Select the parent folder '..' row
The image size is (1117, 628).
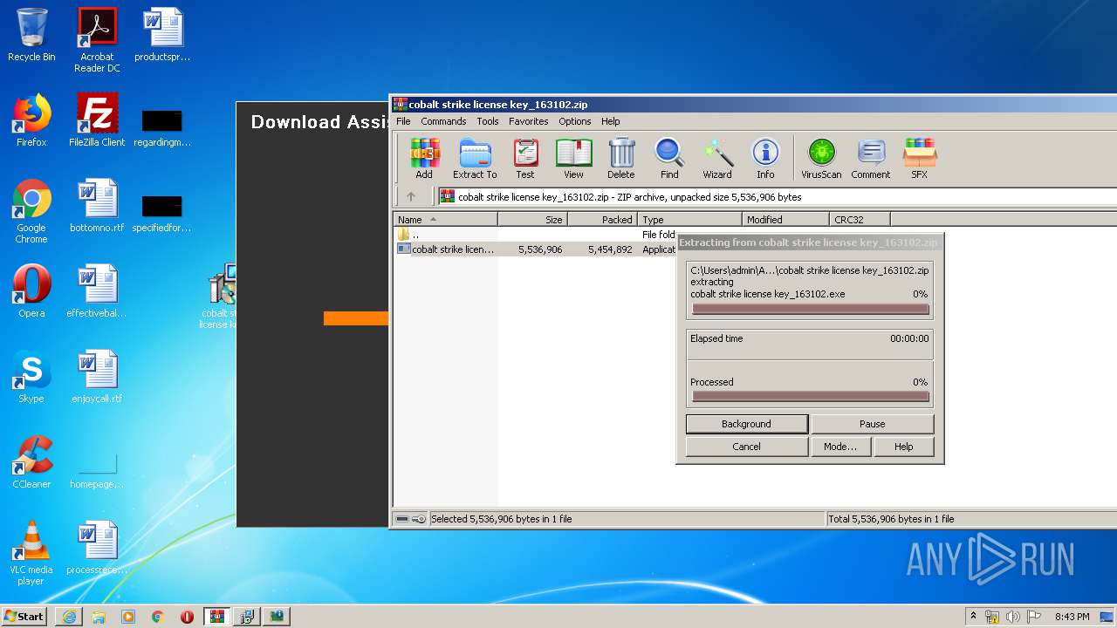point(536,235)
